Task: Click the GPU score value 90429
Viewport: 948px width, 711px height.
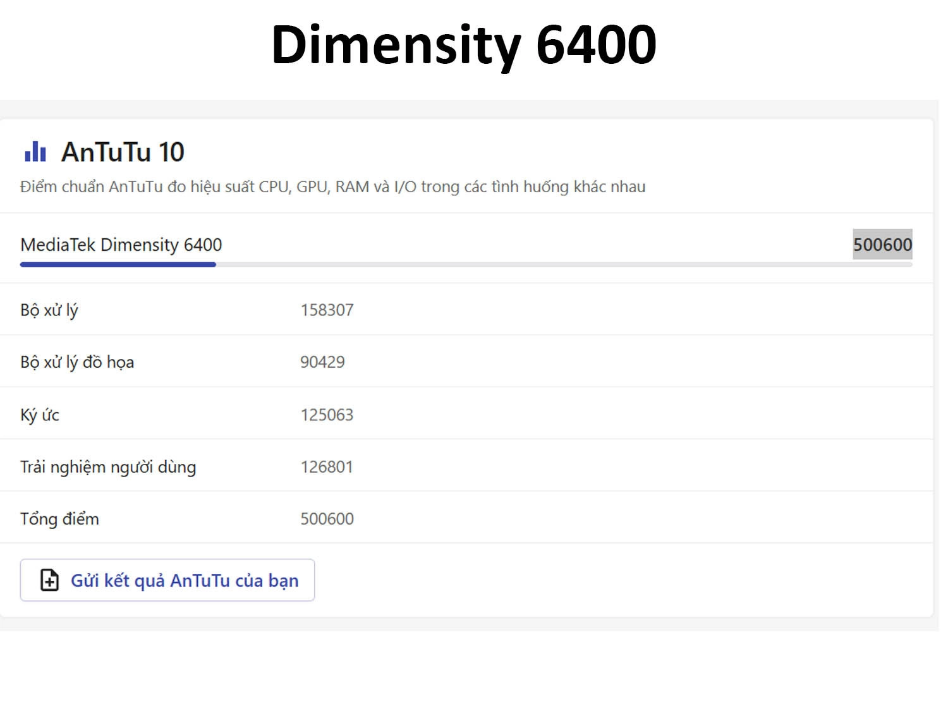Action: pyautogui.click(x=322, y=362)
